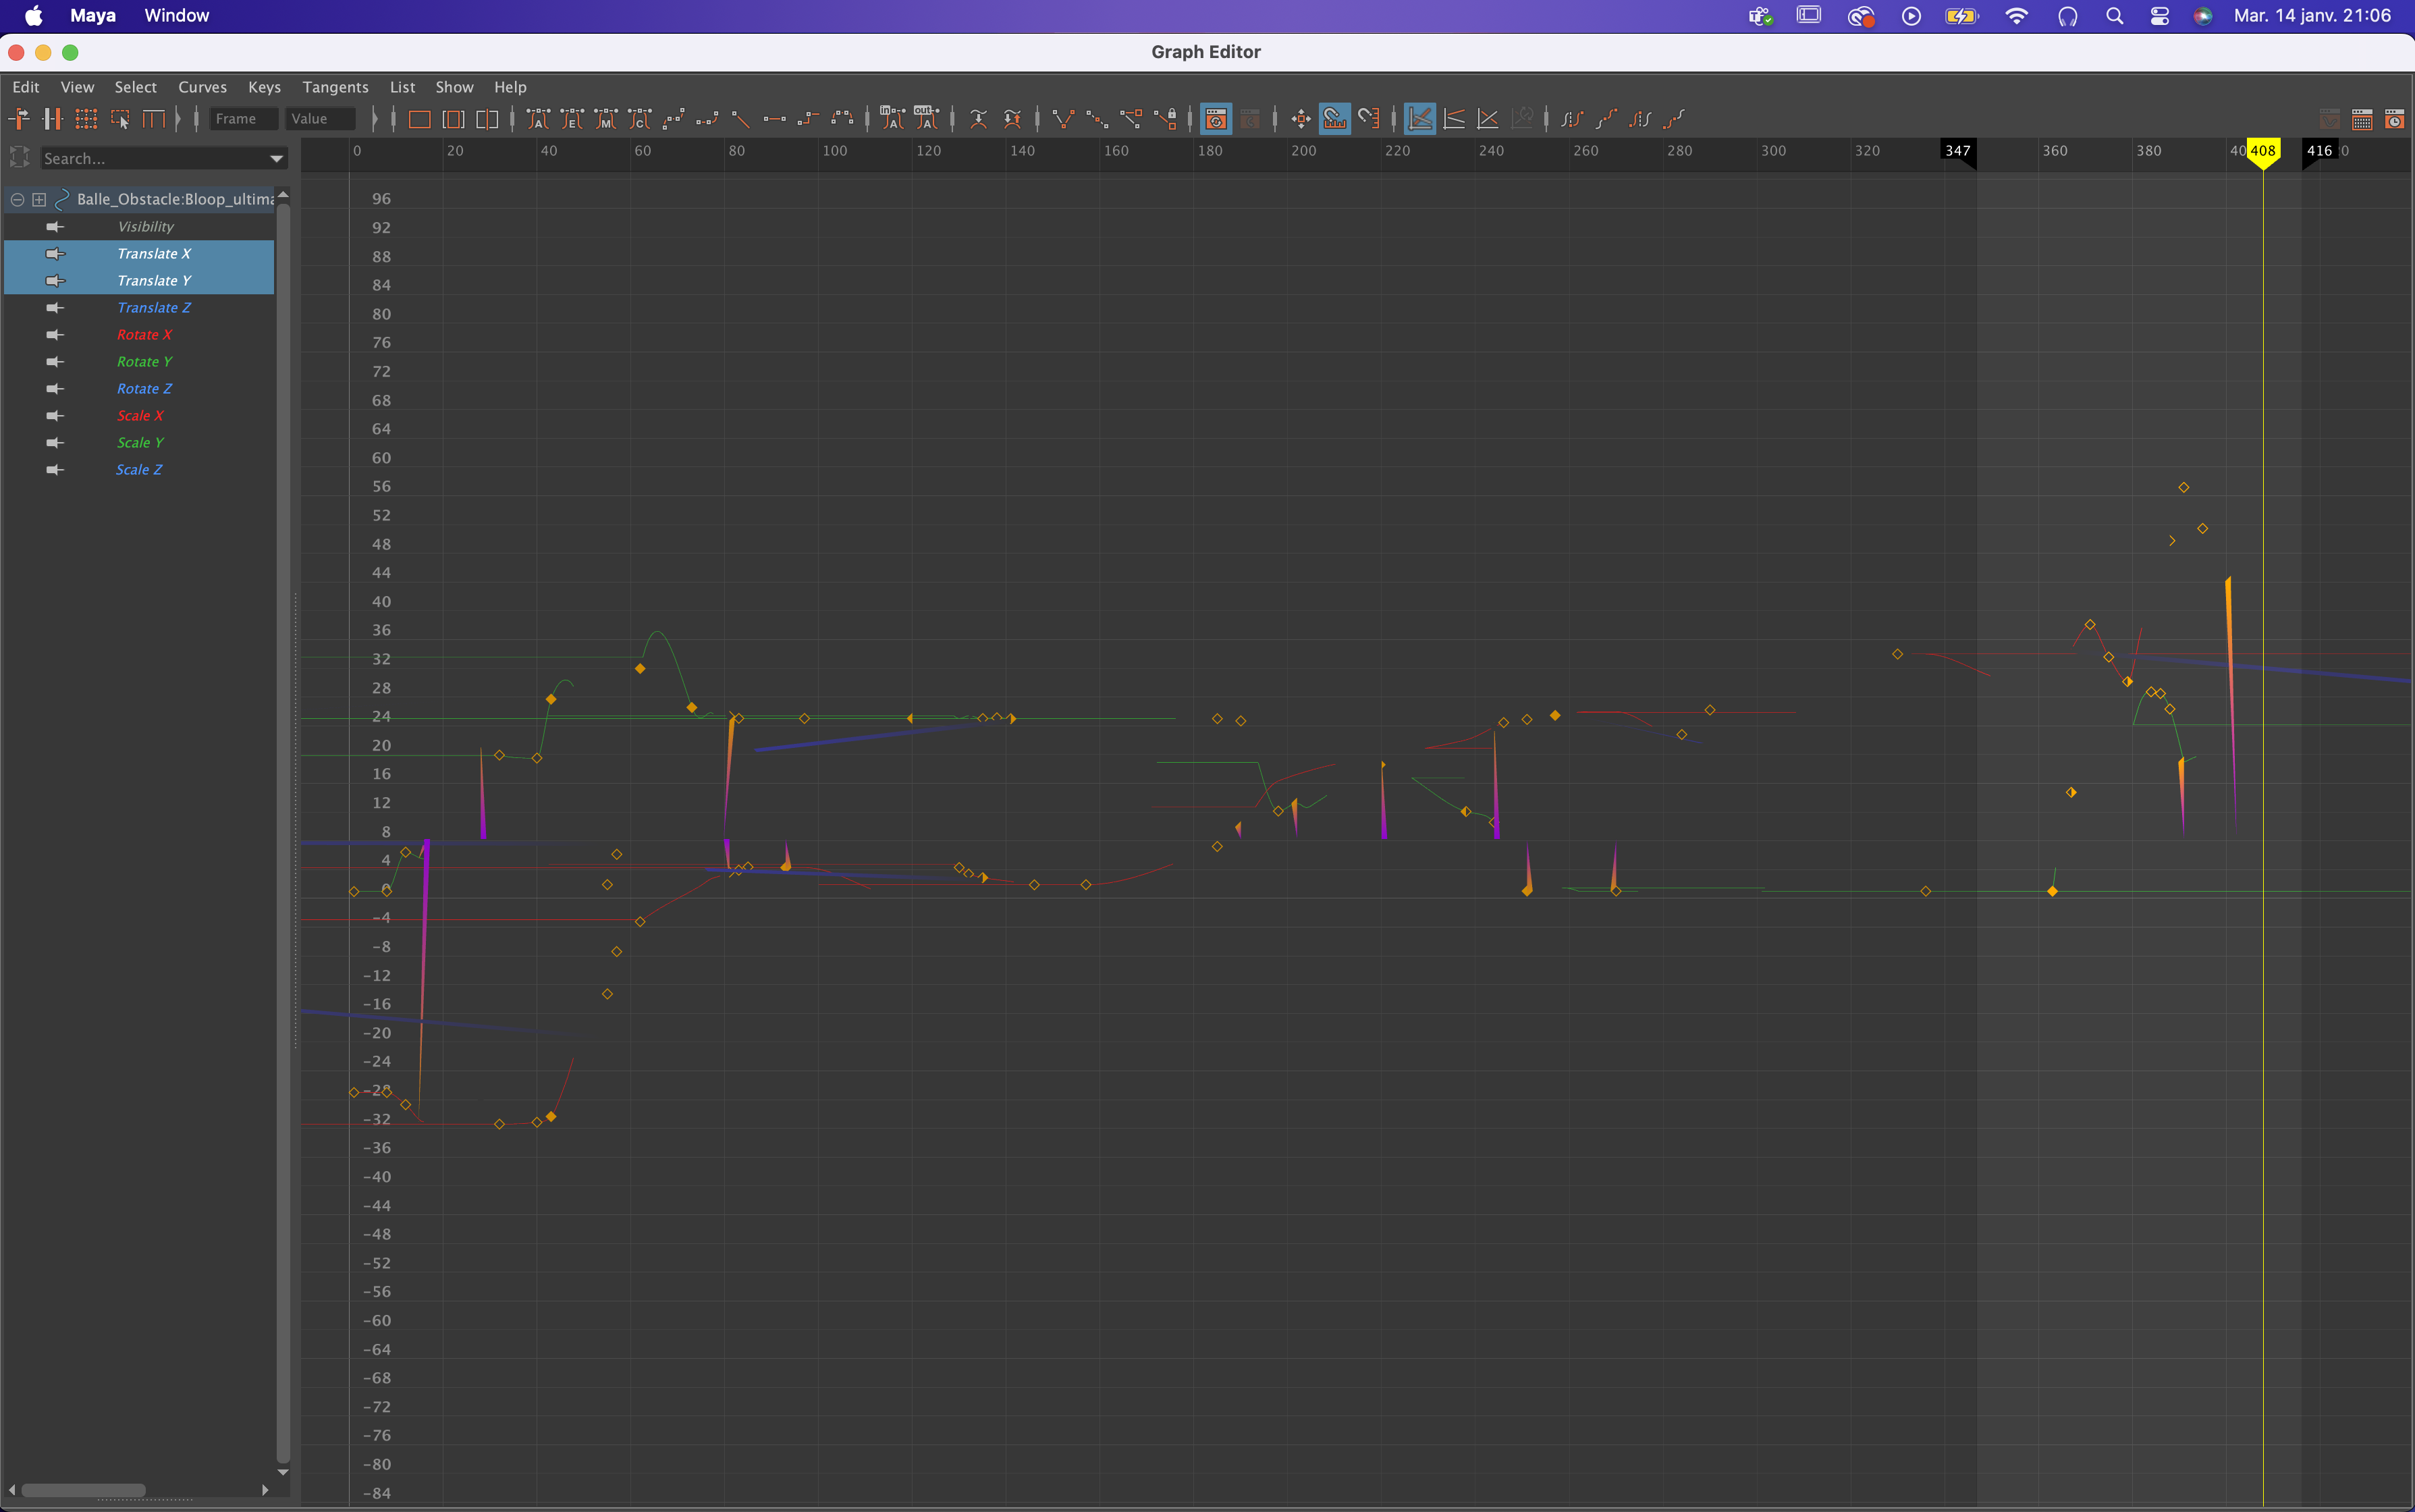Open the search field dropdown

point(277,158)
